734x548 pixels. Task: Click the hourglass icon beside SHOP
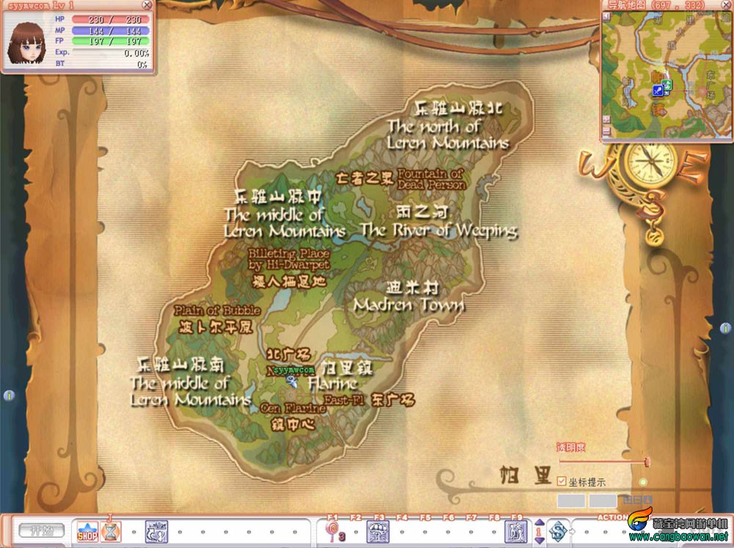click(x=111, y=532)
